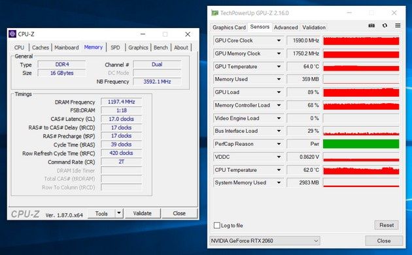Open GPU-Z hamburger menu icon

[x=398, y=25]
